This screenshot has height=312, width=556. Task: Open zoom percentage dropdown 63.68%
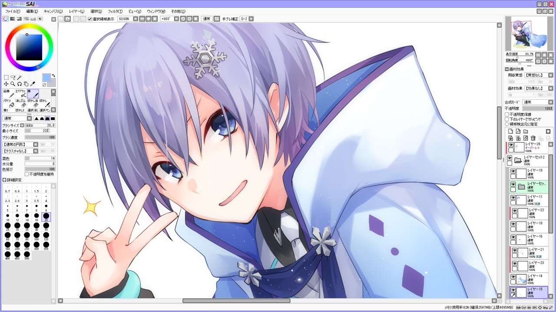136,19
